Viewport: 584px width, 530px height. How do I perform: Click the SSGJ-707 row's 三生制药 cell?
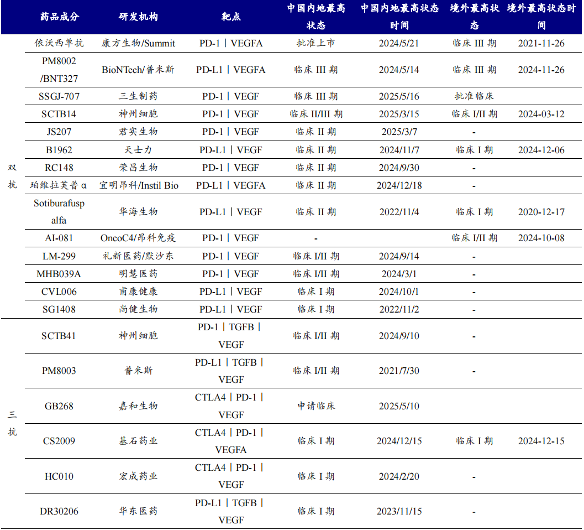(x=138, y=96)
